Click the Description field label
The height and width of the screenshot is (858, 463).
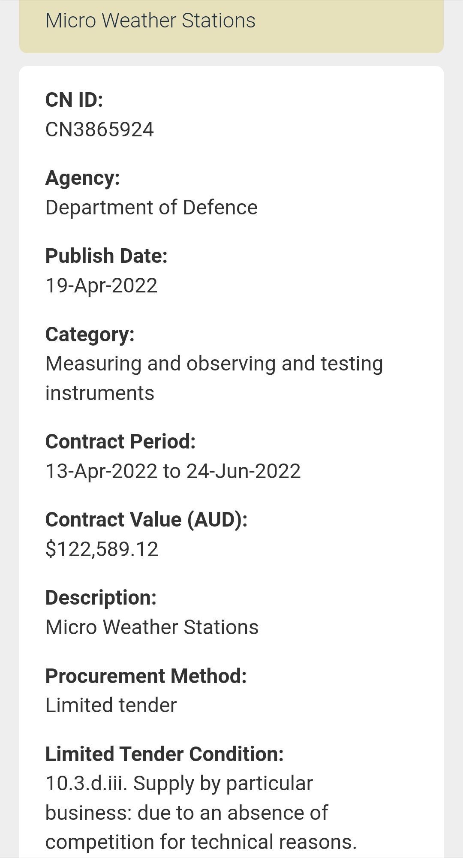pyautogui.click(x=101, y=598)
